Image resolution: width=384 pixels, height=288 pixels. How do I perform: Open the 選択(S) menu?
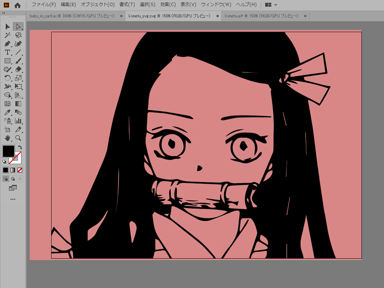click(x=148, y=5)
